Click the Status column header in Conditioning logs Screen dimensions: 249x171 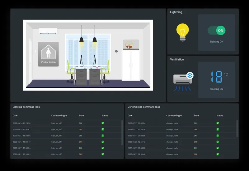[220, 115]
